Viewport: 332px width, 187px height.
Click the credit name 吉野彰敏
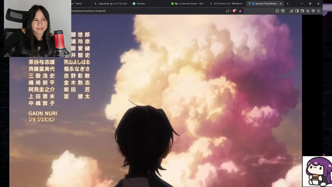pos(77,76)
